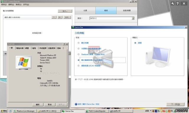Switch to the Disc tab in Content Exporter
Screen dimensions: 189x113
(x=85, y=11)
